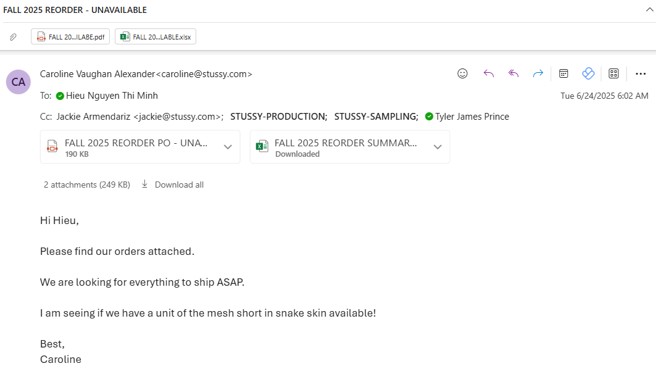Expand options for FALL 2025 REORDER PO attachment
Viewport: 656px width, 366px height.
point(228,147)
